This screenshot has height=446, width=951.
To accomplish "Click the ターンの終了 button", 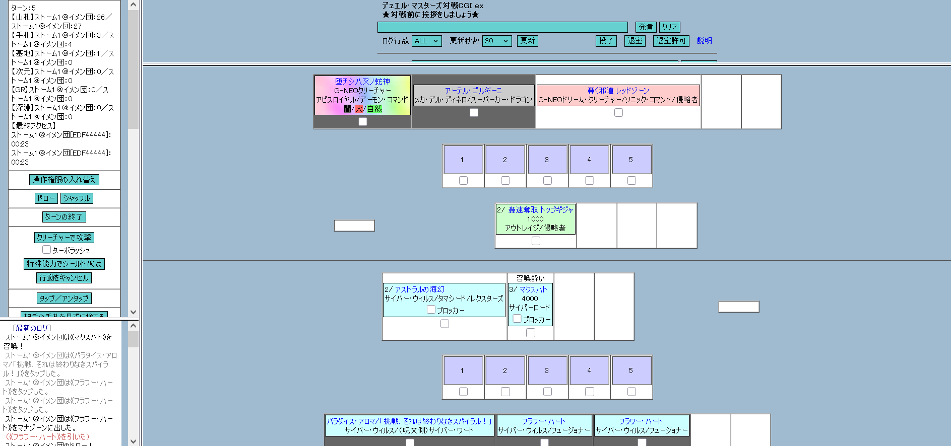I will coord(64,217).
